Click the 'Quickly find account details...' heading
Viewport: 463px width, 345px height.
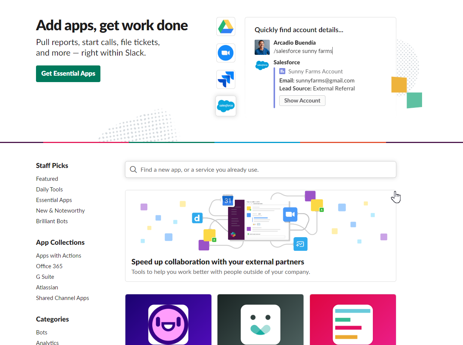tap(299, 30)
